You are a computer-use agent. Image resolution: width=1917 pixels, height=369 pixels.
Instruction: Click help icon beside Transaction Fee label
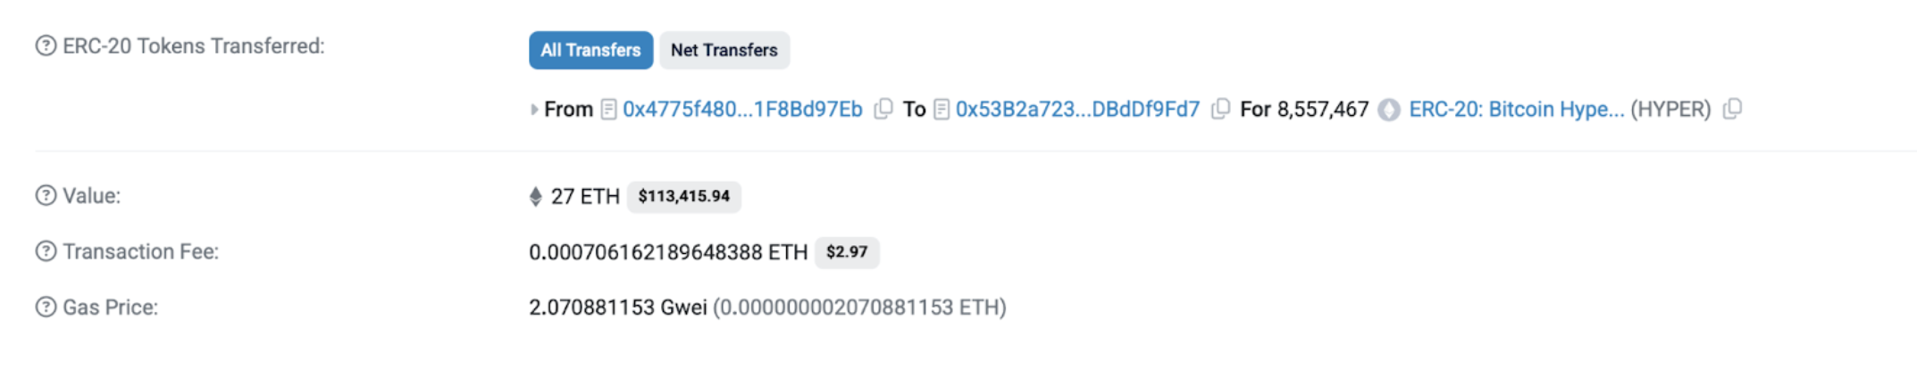pos(46,251)
